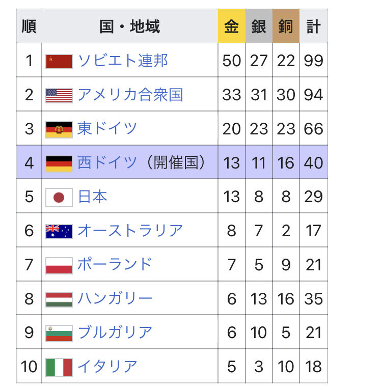Open the アメリカ合衆国 link
The image size is (382, 390).
pyautogui.click(x=130, y=95)
